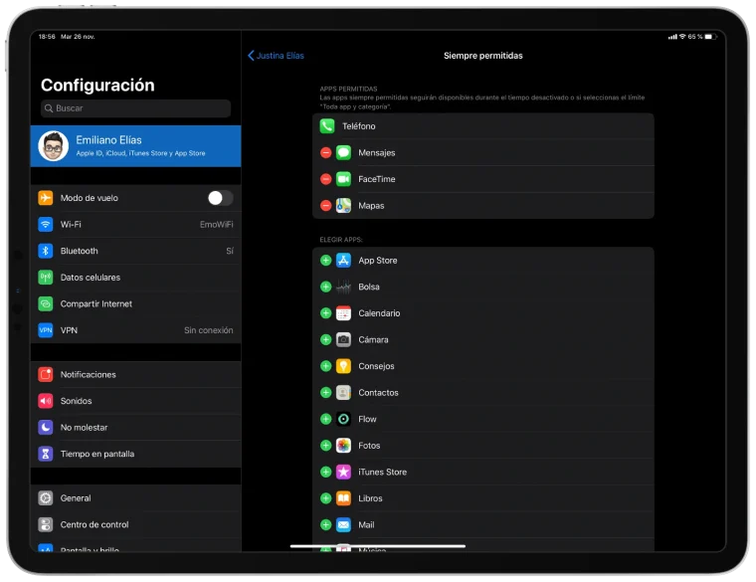
Task: Add Mail with its green plus button
Action: pos(326,525)
